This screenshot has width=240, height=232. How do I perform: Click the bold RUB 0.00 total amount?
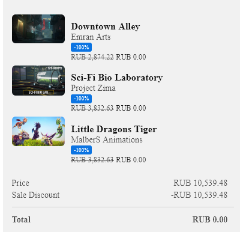click(210, 219)
